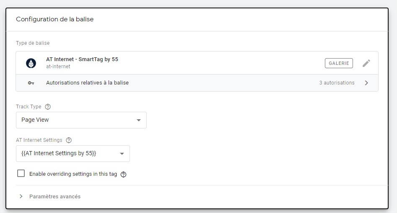The height and width of the screenshot is (213, 397).
Task: Click the "Configuration de la balise" header
Action: click(54, 19)
